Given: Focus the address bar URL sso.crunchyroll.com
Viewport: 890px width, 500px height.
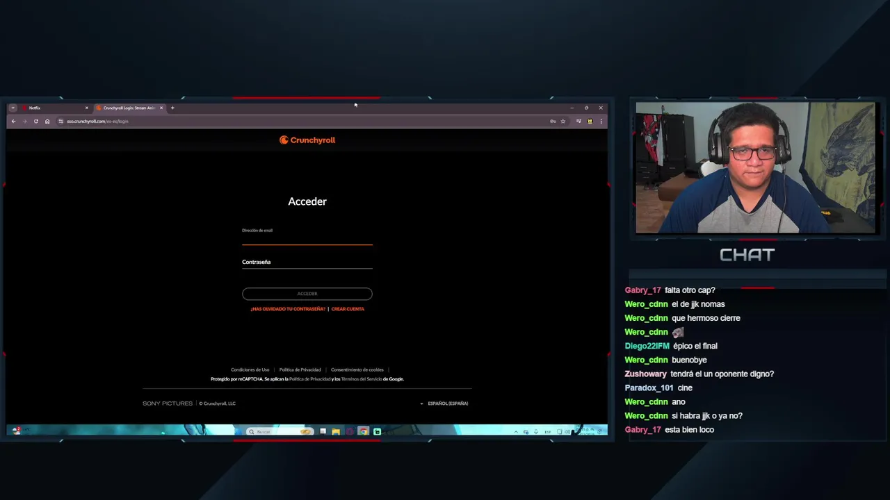Looking at the screenshot, I should (97, 122).
